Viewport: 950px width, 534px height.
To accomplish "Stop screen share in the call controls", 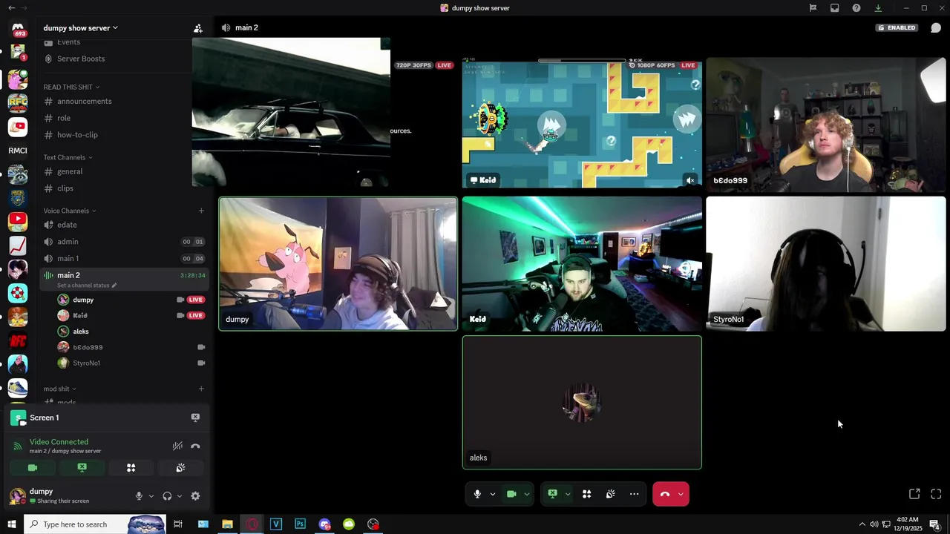I will pos(552,494).
